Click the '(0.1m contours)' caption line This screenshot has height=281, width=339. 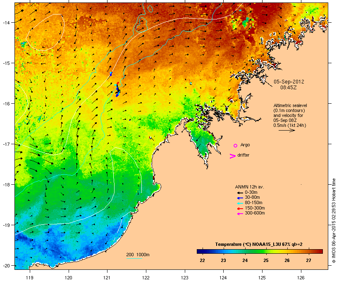[289, 110]
